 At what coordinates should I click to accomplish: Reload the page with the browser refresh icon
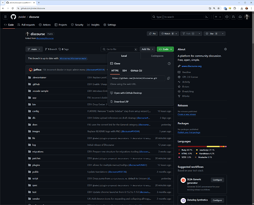(x=12, y=8)
